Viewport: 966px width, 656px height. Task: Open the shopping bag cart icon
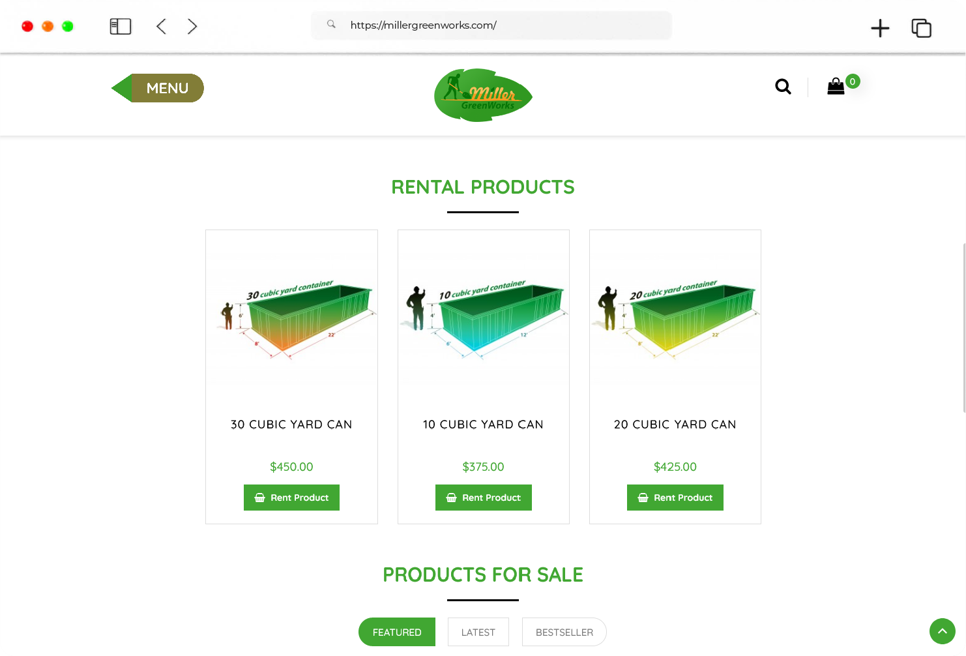click(x=836, y=87)
